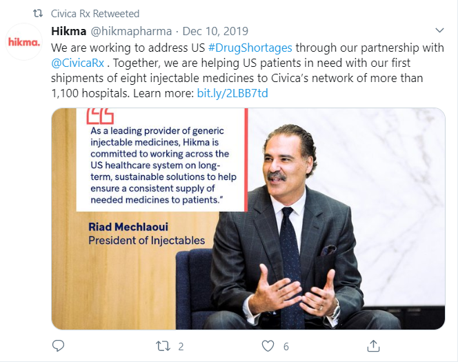Visit the @CivicaRx mention link
This screenshot has width=458, height=362.
(x=77, y=63)
